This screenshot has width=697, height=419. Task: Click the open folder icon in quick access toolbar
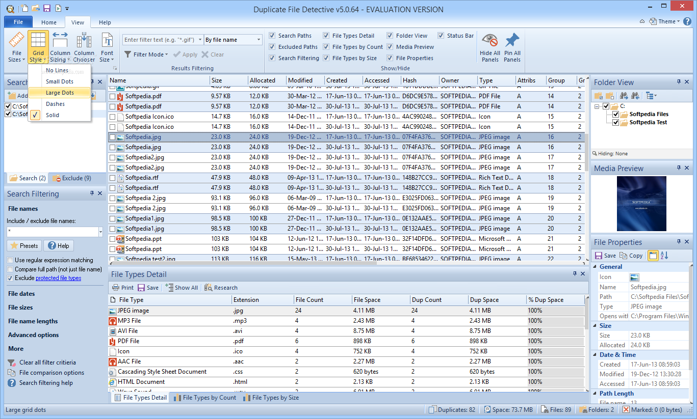pos(36,8)
